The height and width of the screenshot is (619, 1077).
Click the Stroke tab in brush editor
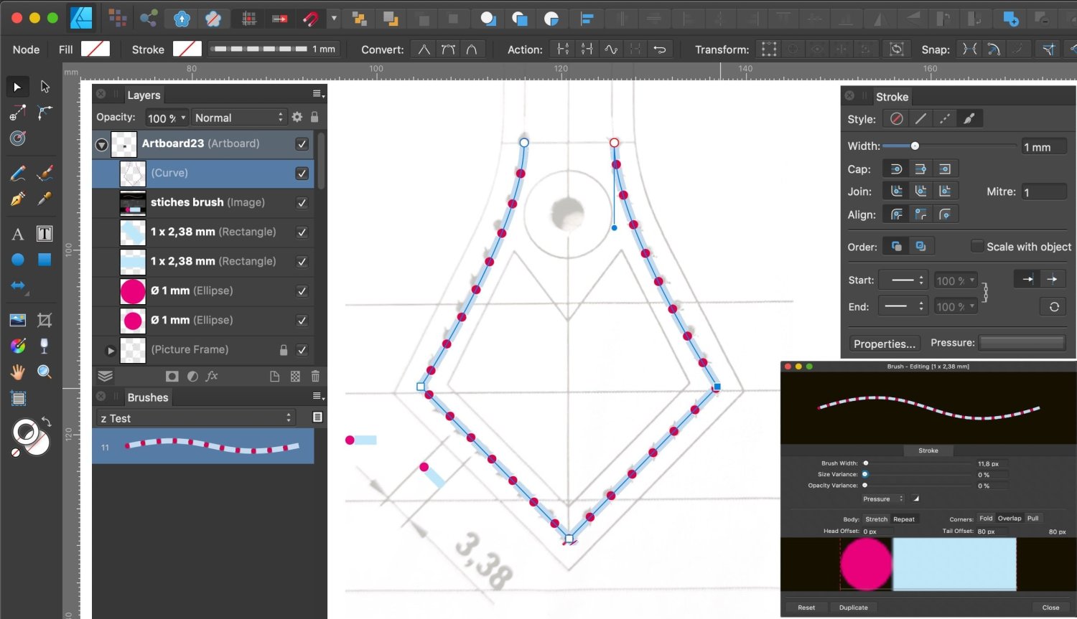click(x=928, y=450)
